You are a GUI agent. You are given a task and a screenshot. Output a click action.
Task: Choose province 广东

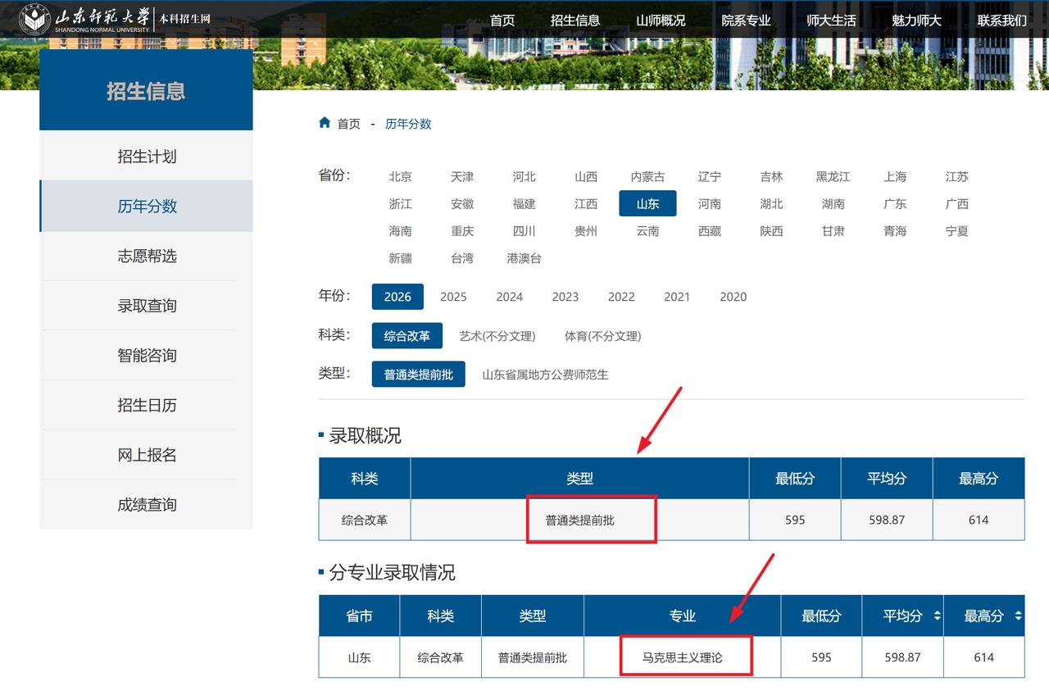(896, 203)
